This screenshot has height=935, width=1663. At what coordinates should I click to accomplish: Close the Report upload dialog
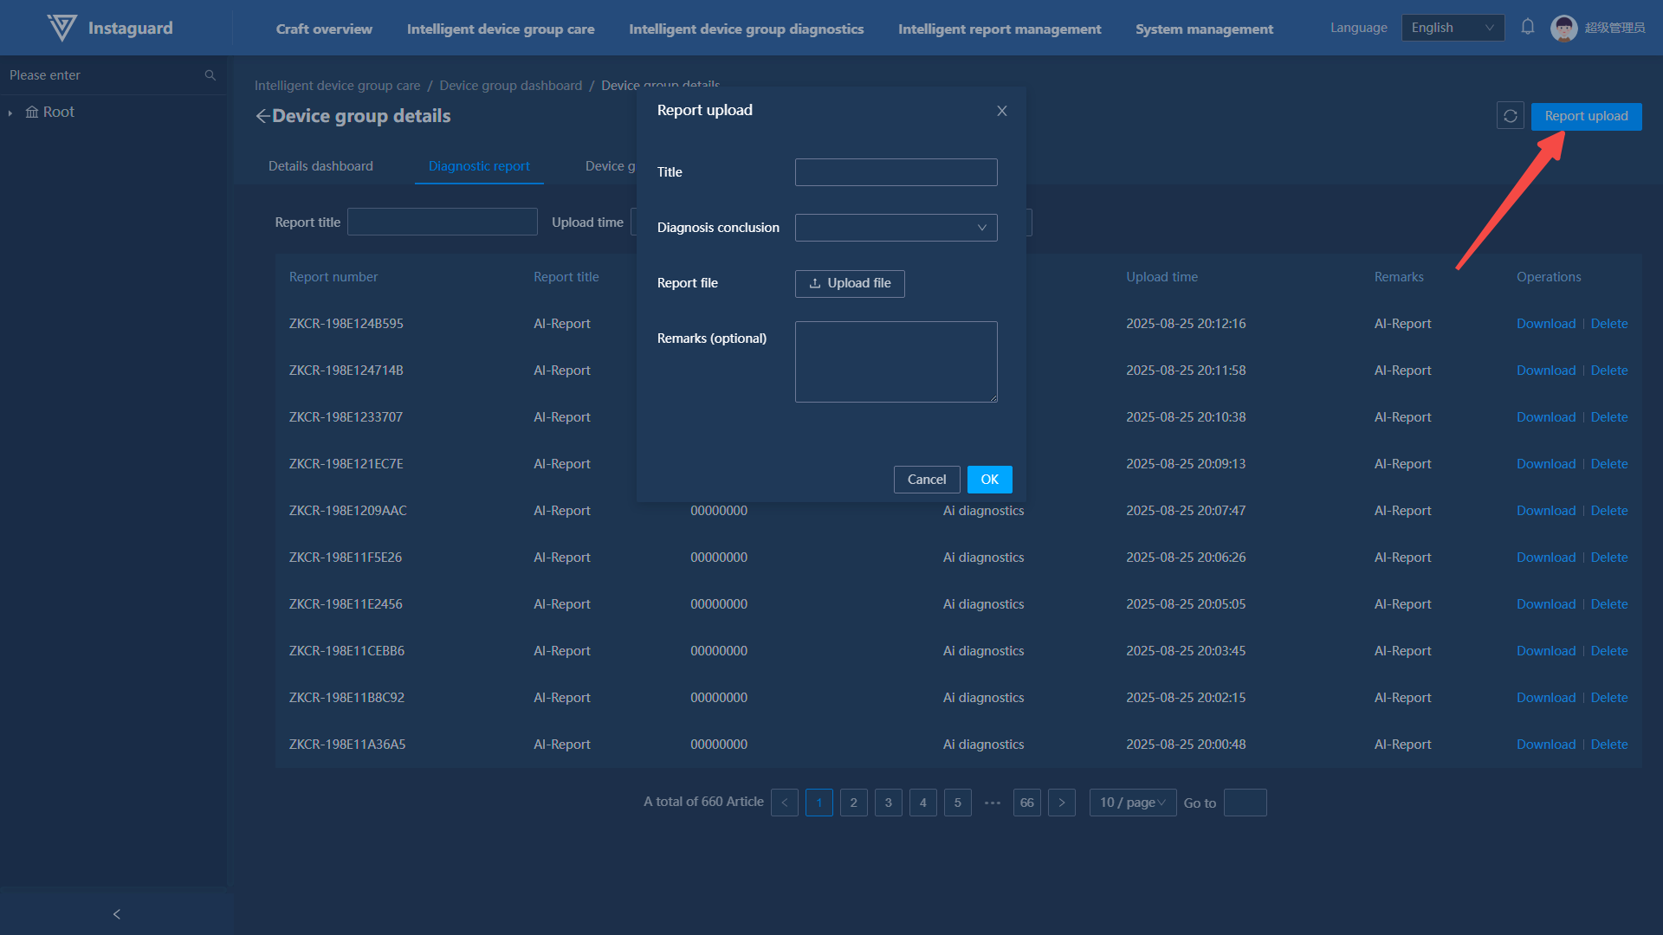click(1002, 111)
